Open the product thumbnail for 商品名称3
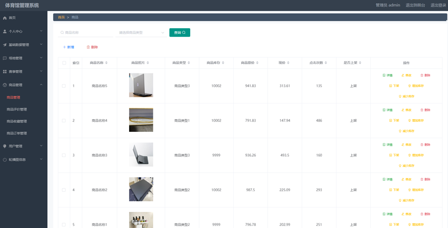This screenshot has height=228, width=448. pos(141,155)
